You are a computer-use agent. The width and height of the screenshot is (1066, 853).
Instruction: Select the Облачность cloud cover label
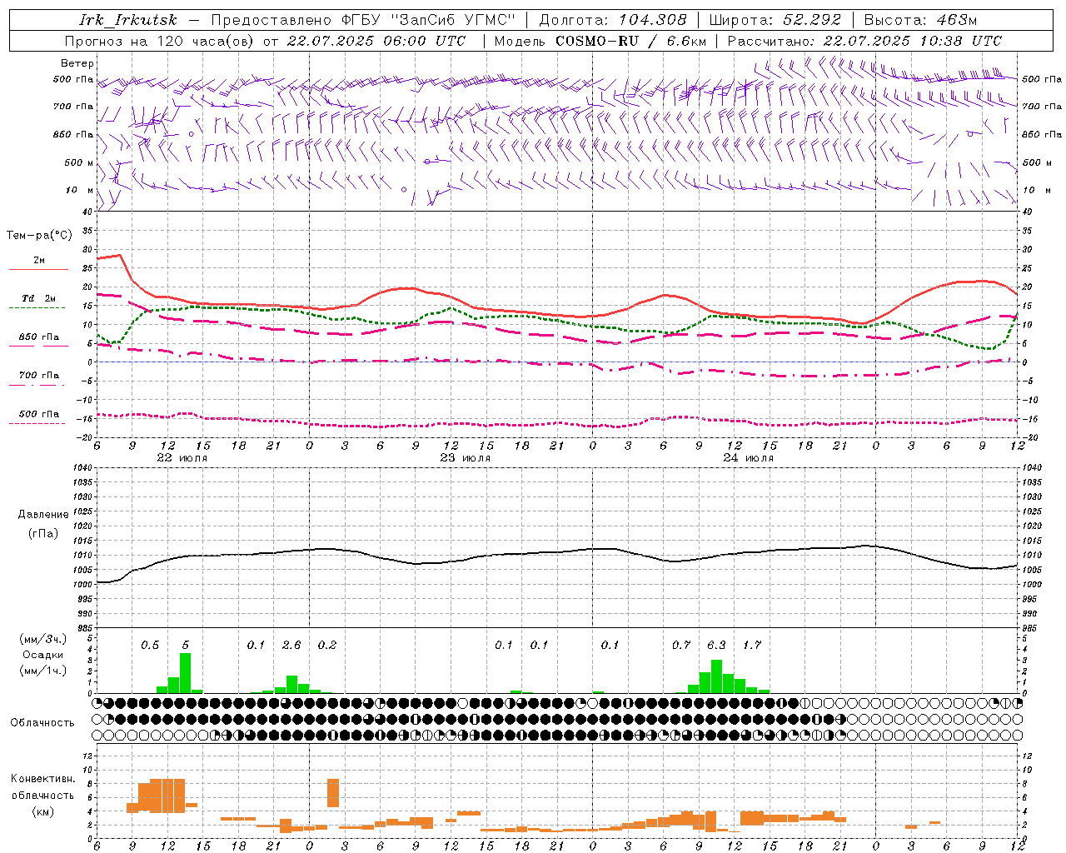pyautogui.click(x=42, y=723)
